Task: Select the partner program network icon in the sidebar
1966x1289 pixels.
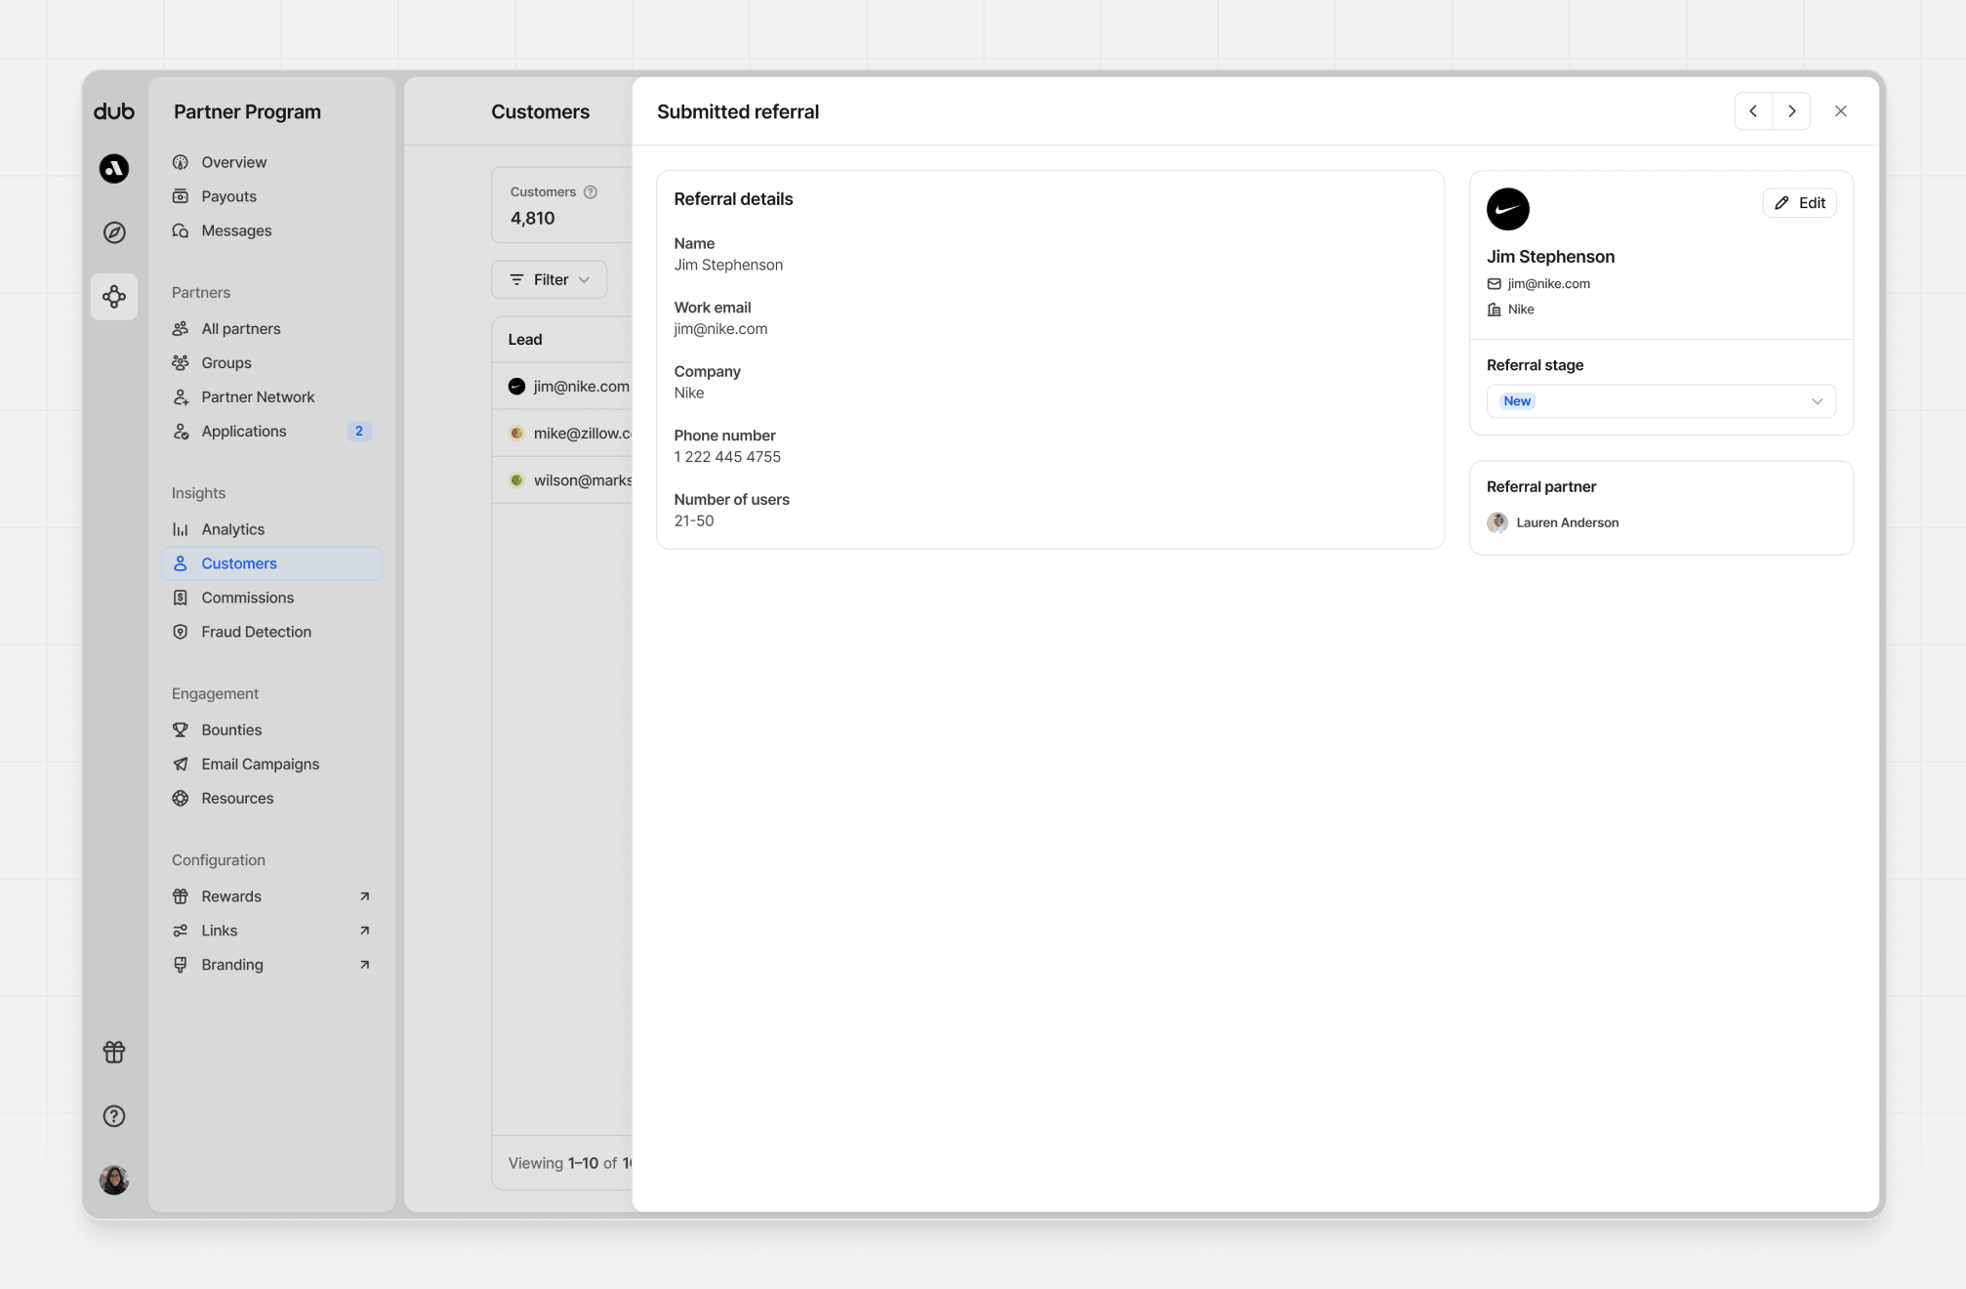Action: [x=114, y=297]
